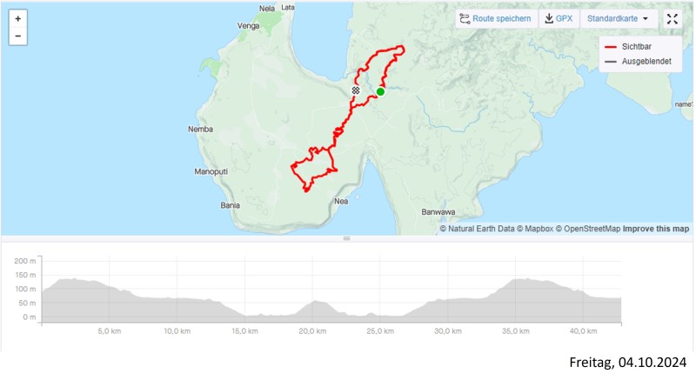Download the GPX file
The width and height of the screenshot is (696, 380).
(x=559, y=18)
